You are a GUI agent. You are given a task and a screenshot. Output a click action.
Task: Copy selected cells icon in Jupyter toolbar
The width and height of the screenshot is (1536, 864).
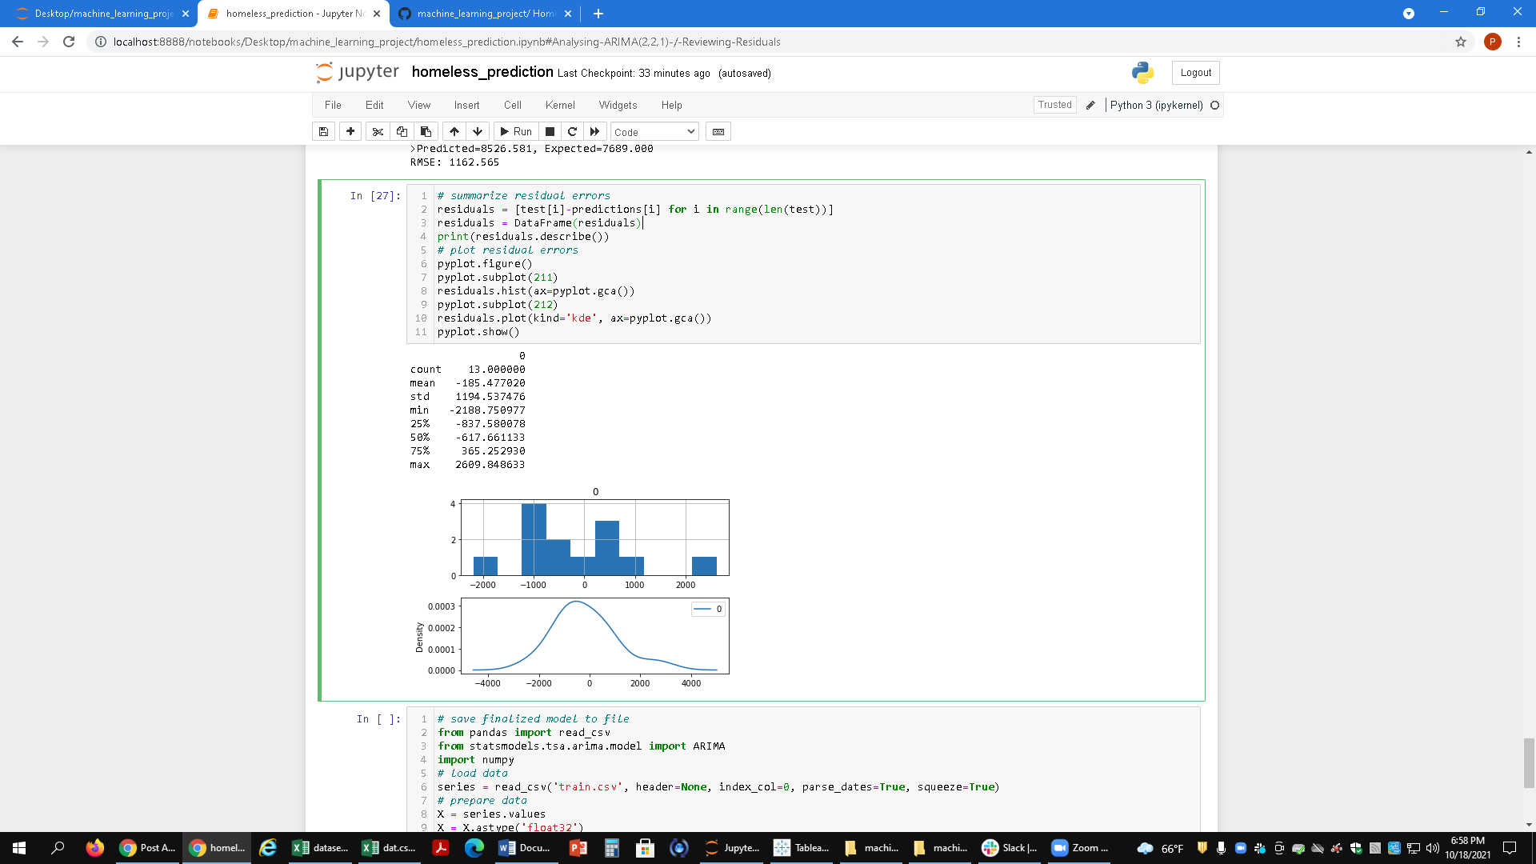point(402,131)
